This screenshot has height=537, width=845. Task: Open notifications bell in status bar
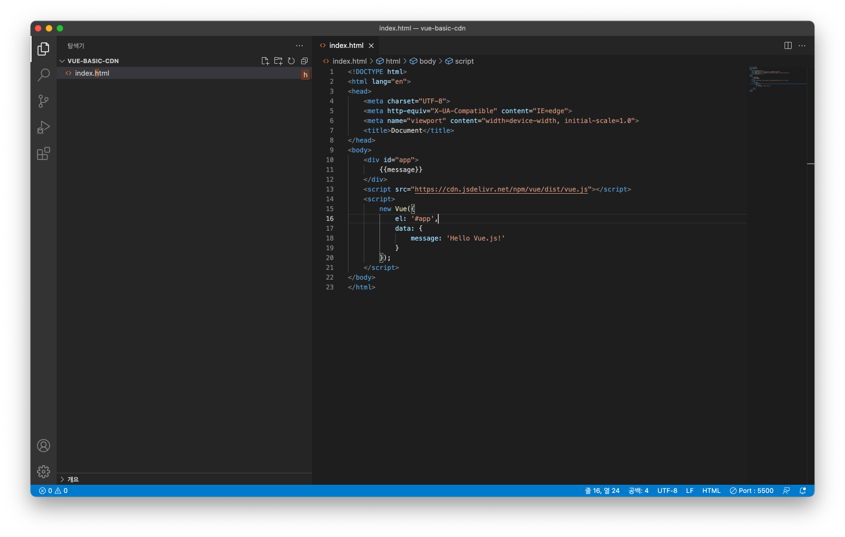coord(803,491)
